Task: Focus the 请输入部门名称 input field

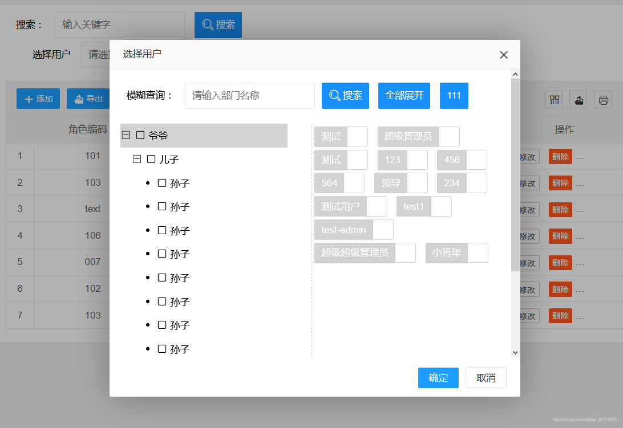Action: pos(250,96)
